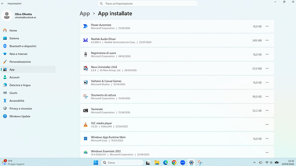Open options menu for Strumento di cattura
The height and width of the screenshot is (166, 296).
coord(267,97)
